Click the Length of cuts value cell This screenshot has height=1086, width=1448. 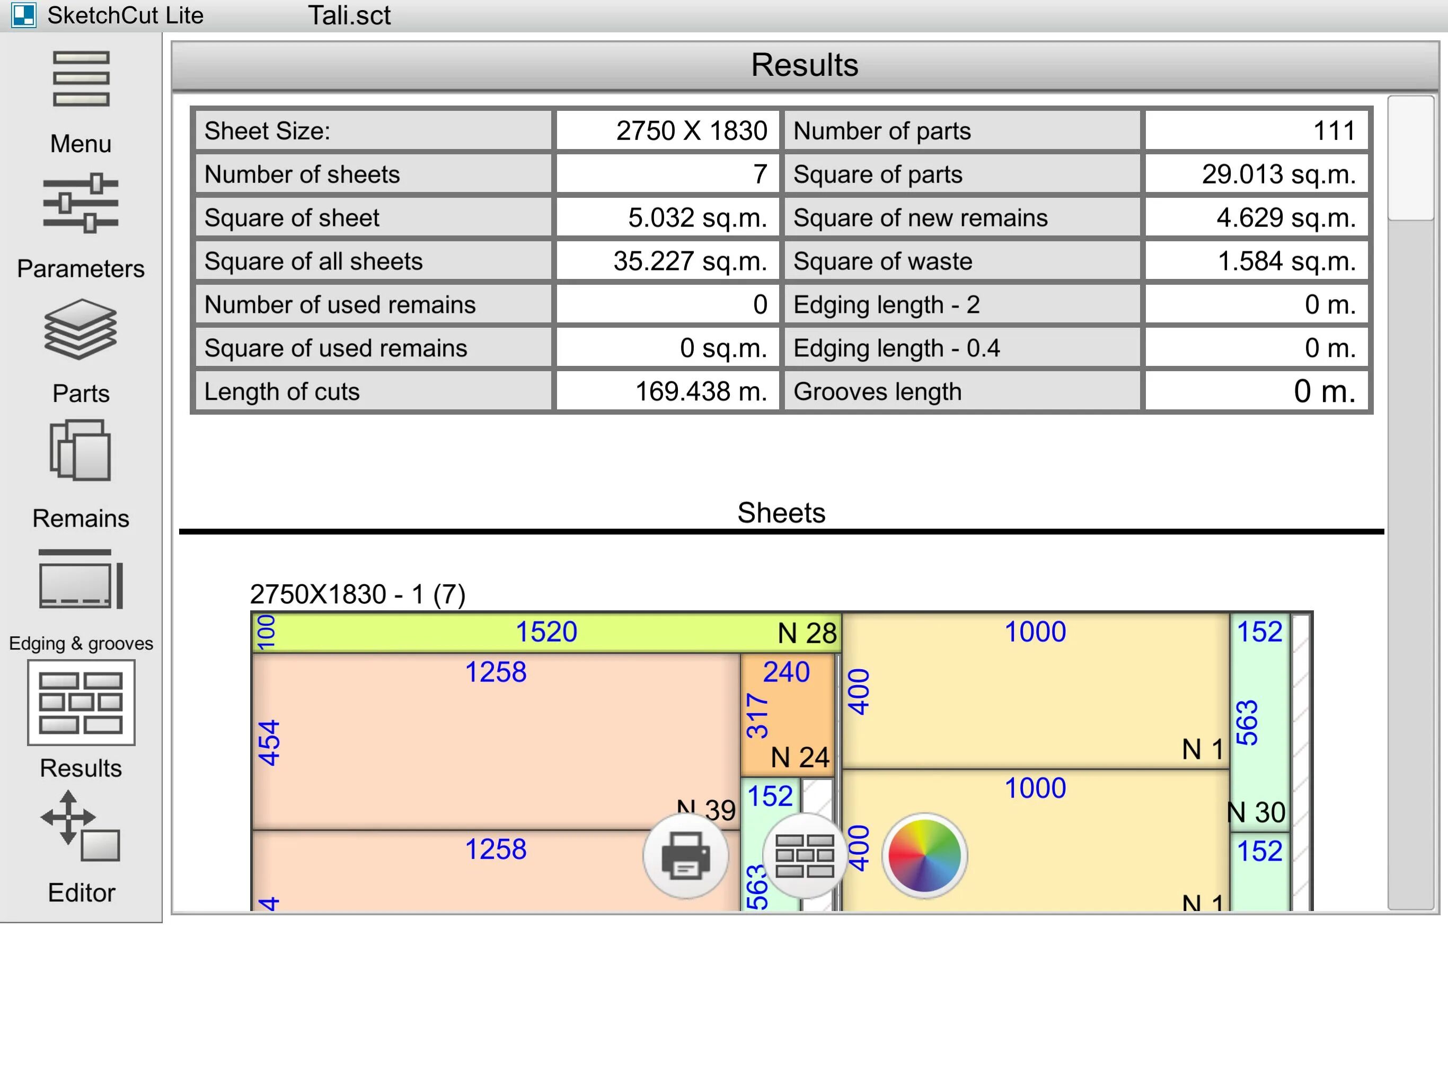click(x=667, y=392)
